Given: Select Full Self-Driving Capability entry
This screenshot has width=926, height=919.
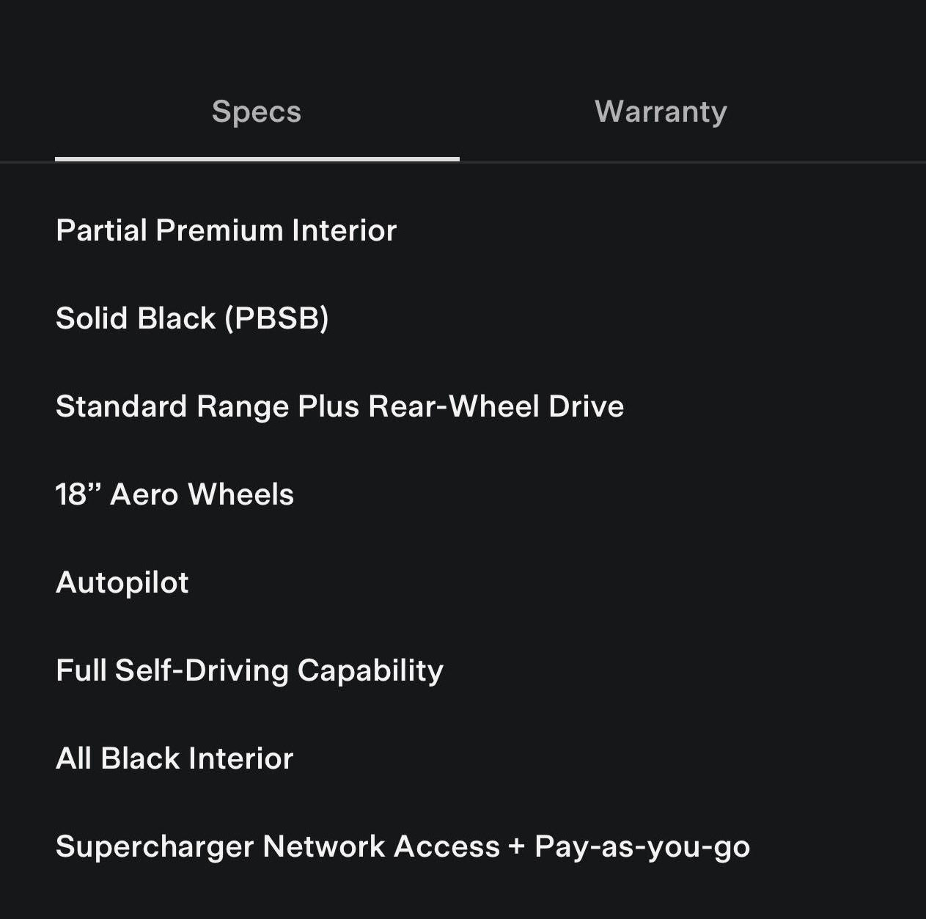Looking at the screenshot, I should point(249,670).
